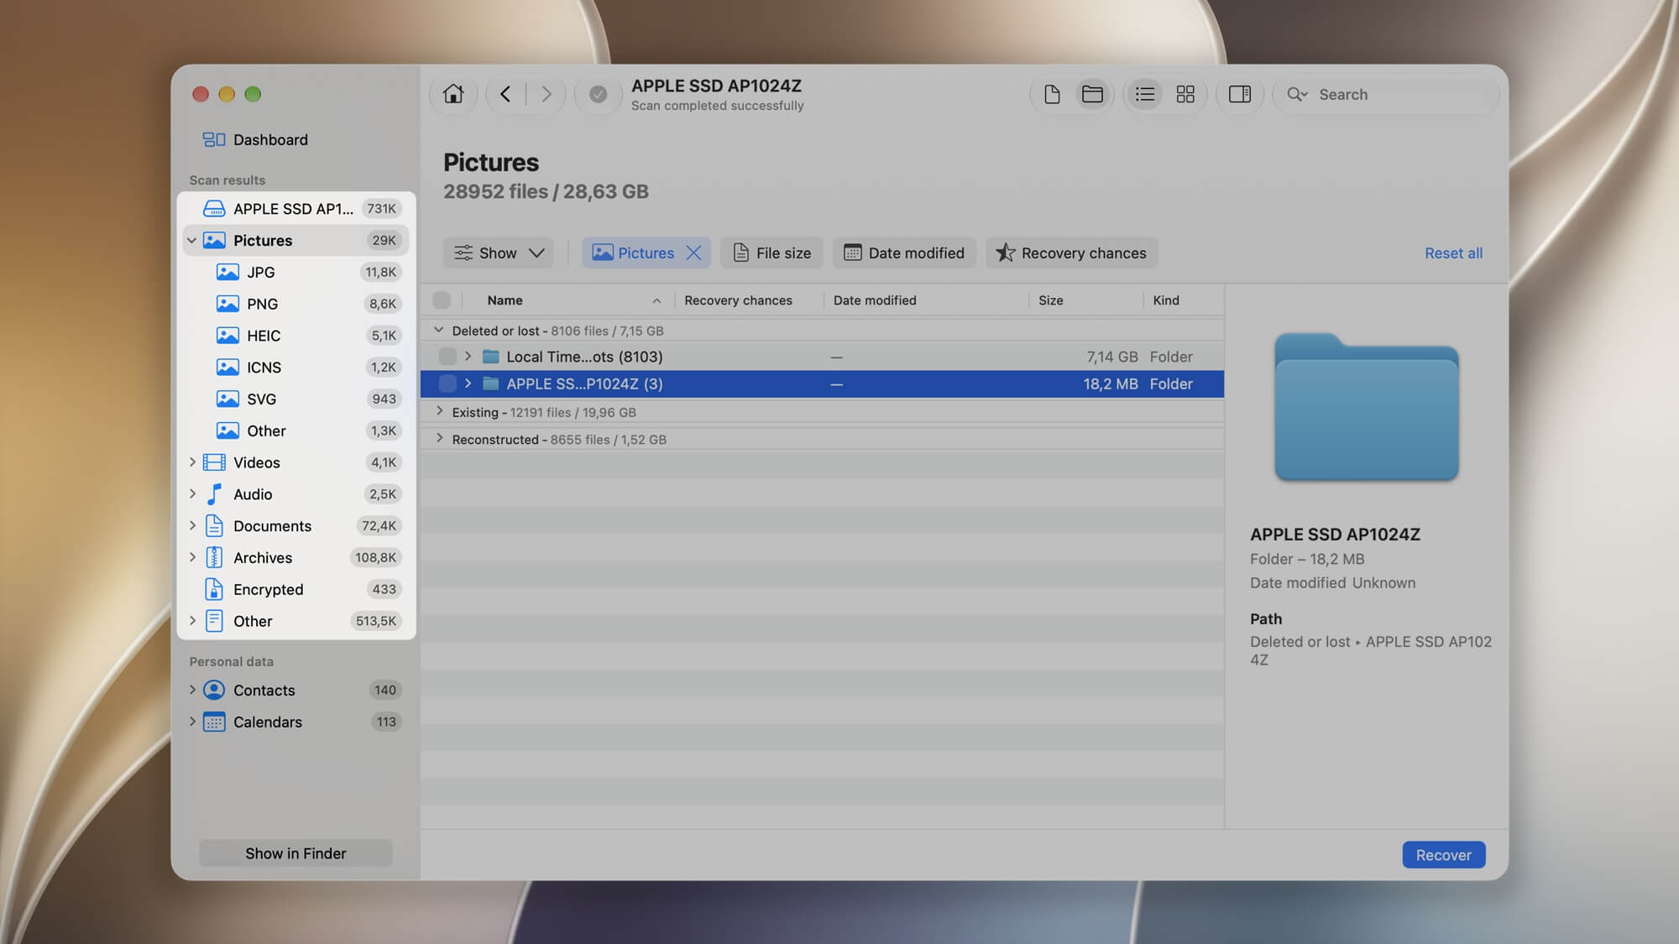The width and height of the screenshot is (1679, 944).
Task: Click Reset all filters link
Action: tap(1453, 253)
